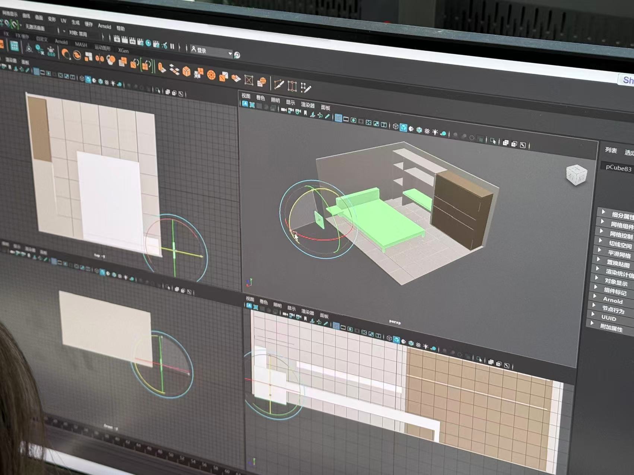Click the 列表 button in Attribute Editor

point(611,150)
